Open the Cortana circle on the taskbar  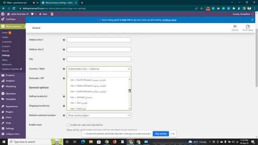coord(67,142)
